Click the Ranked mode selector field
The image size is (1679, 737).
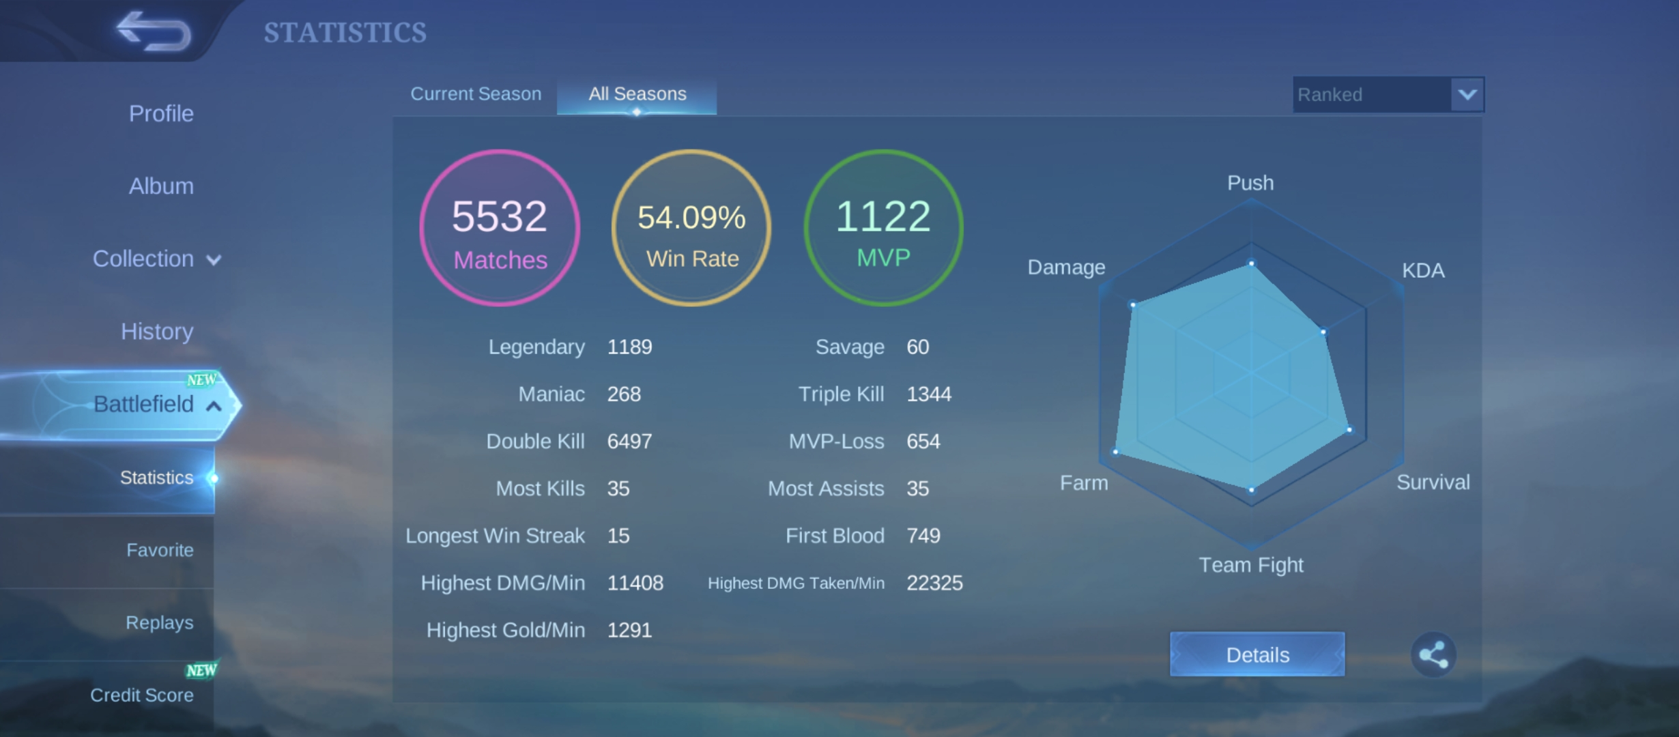tap(1371, 94)
